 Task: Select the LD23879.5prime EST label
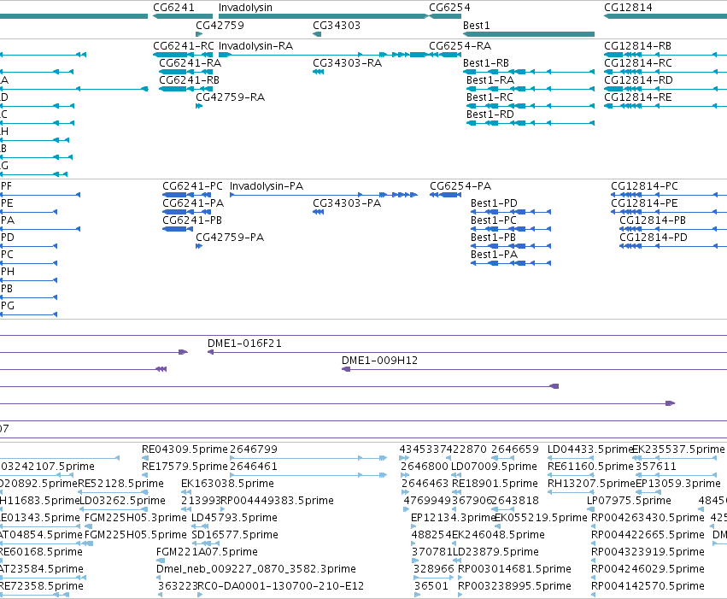click(x=495, y=552)
